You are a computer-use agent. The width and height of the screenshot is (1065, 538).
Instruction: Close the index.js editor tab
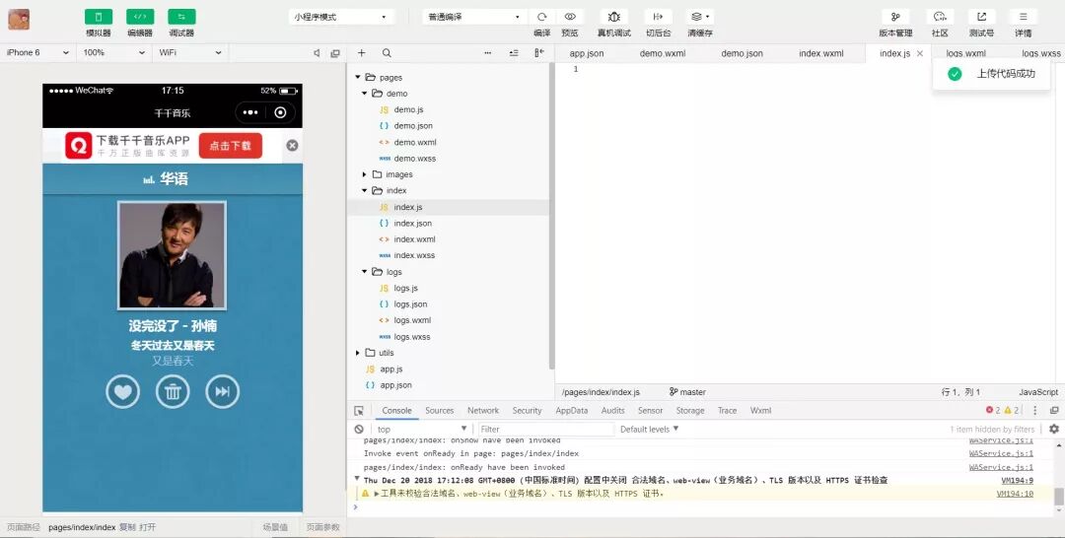[920, 53]
